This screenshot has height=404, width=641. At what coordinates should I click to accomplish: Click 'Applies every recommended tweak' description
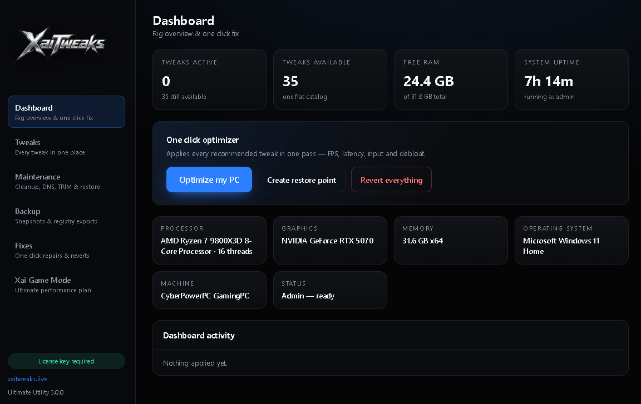point(296,154)
